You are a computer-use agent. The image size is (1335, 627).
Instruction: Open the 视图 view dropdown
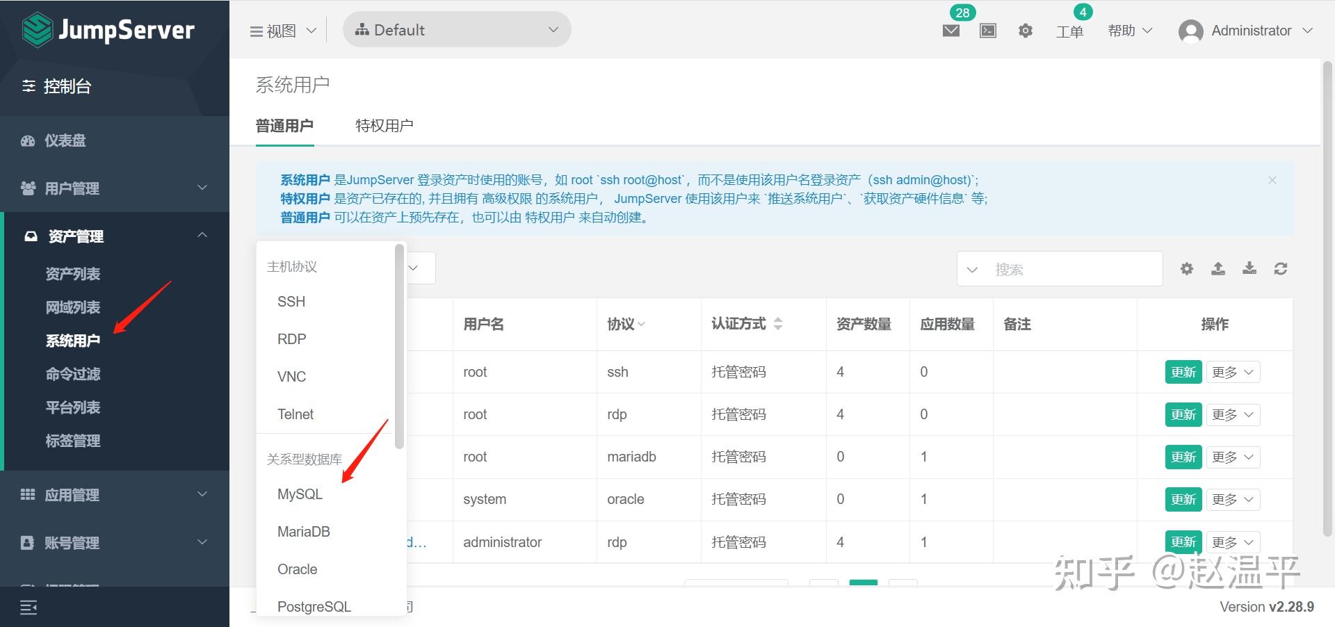pyautogui.click(x=282, y=30)
